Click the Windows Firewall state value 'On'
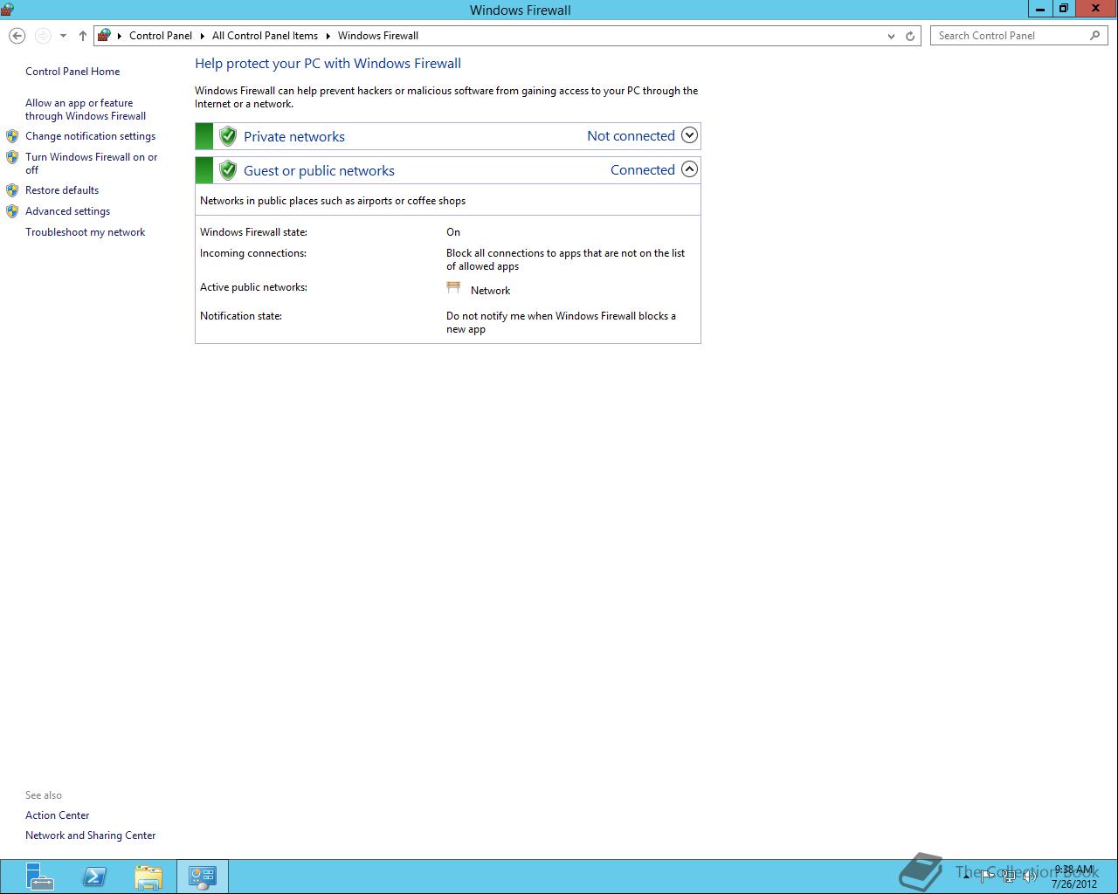Viewport: 1118px width, 894px height. pyautogui.click(x=453, y=232)
